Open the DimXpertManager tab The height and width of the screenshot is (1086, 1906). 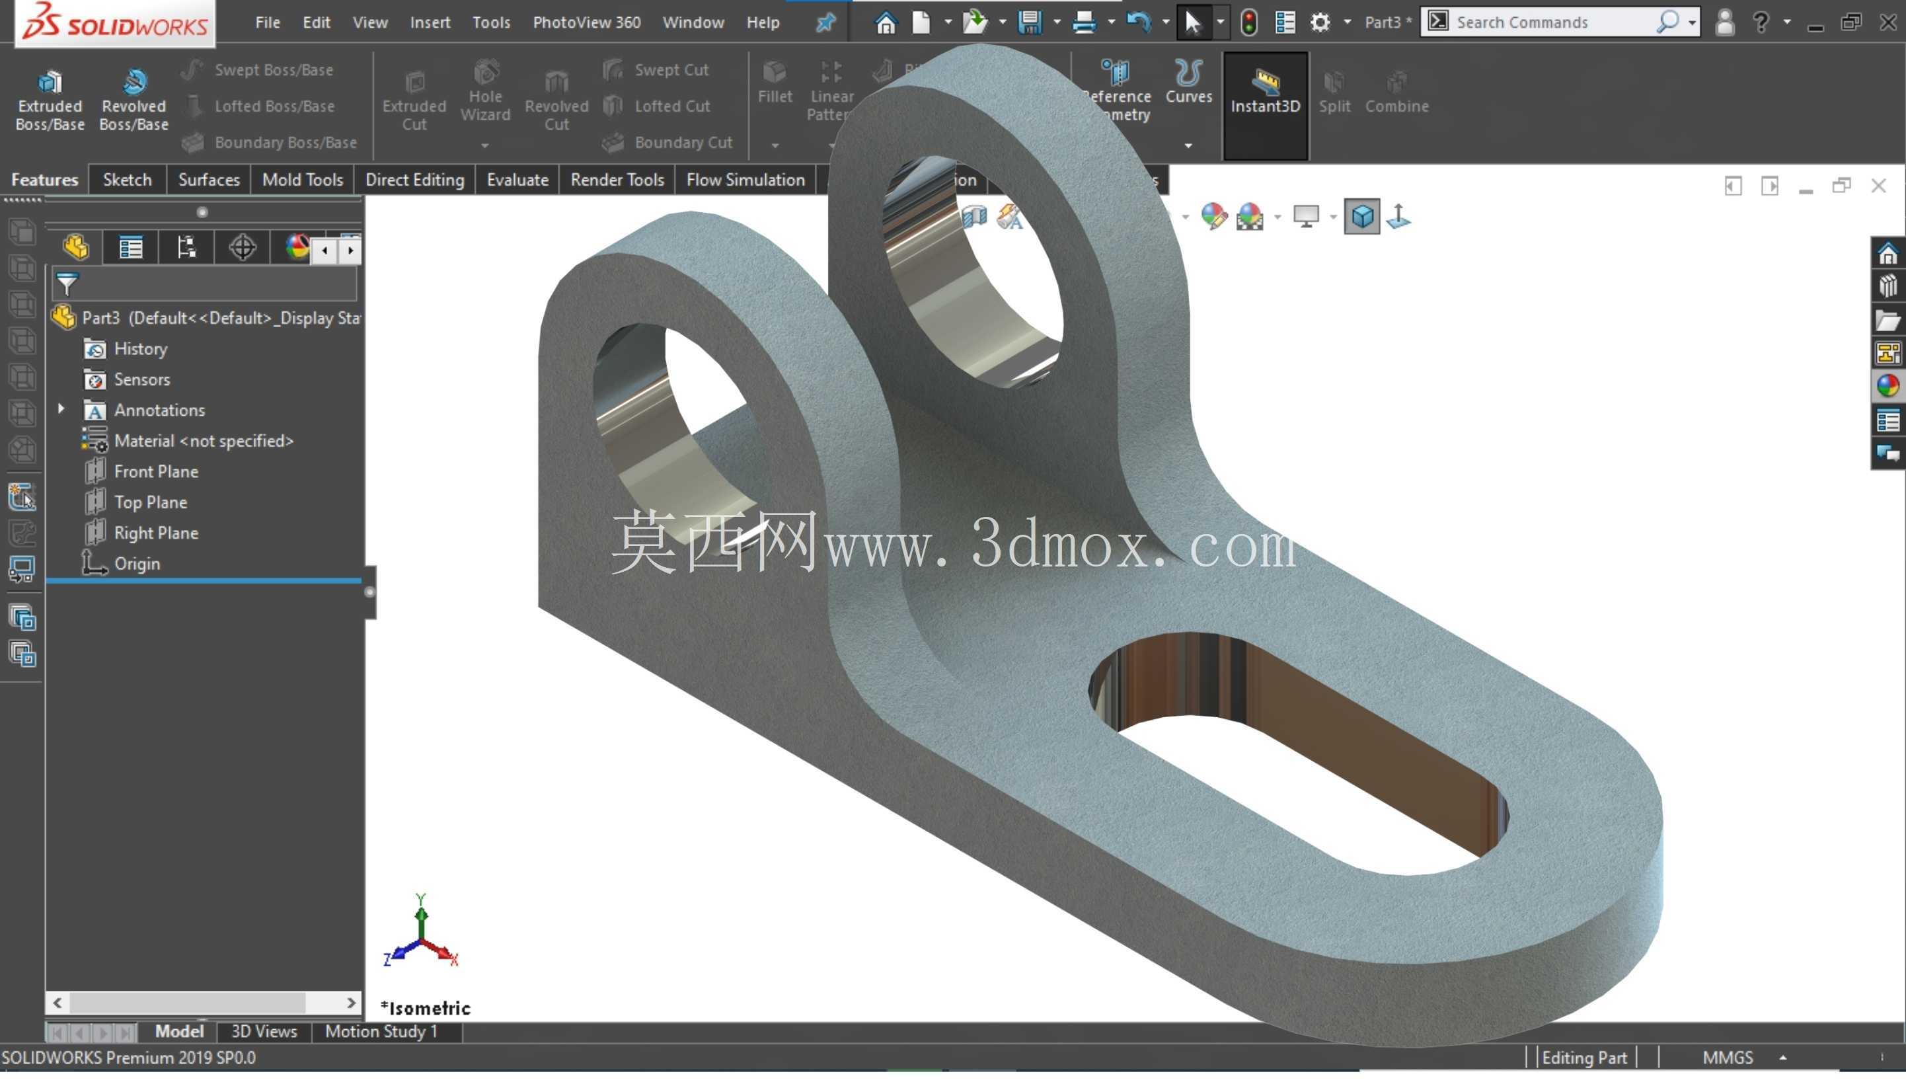click(242, 248)
